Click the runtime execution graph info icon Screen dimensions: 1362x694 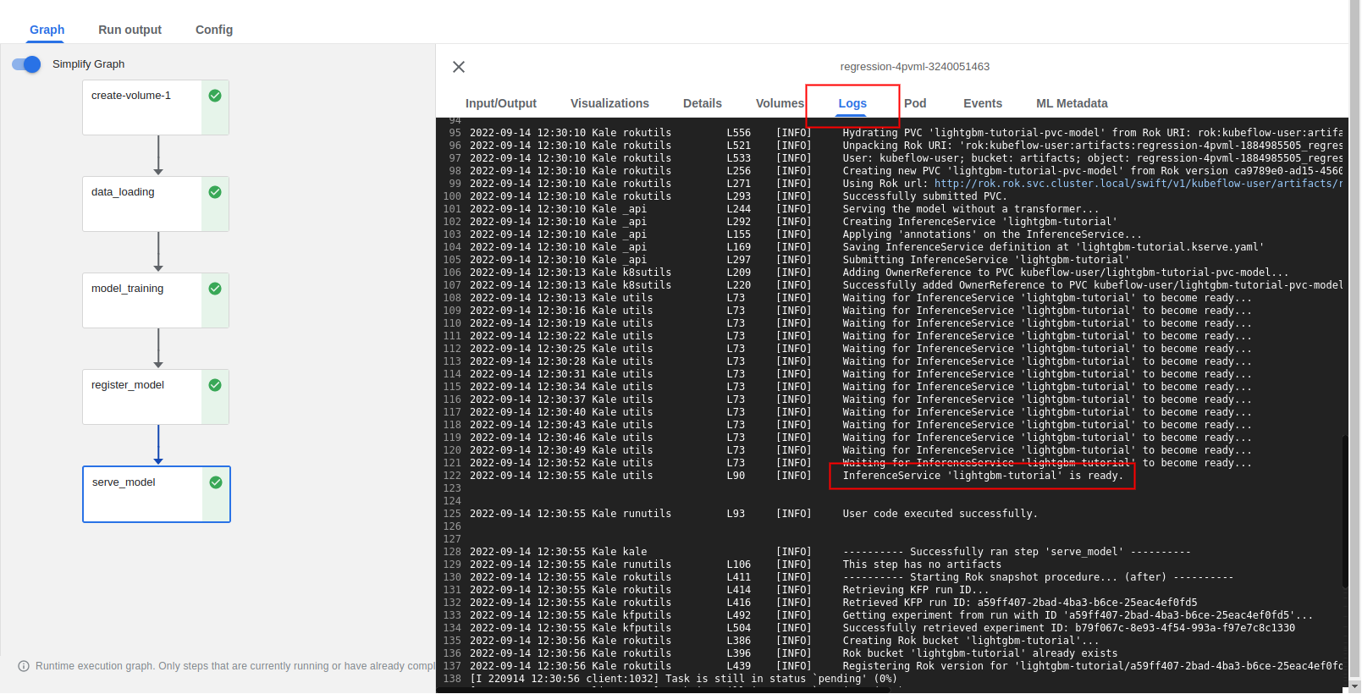(x=24, y=666)
